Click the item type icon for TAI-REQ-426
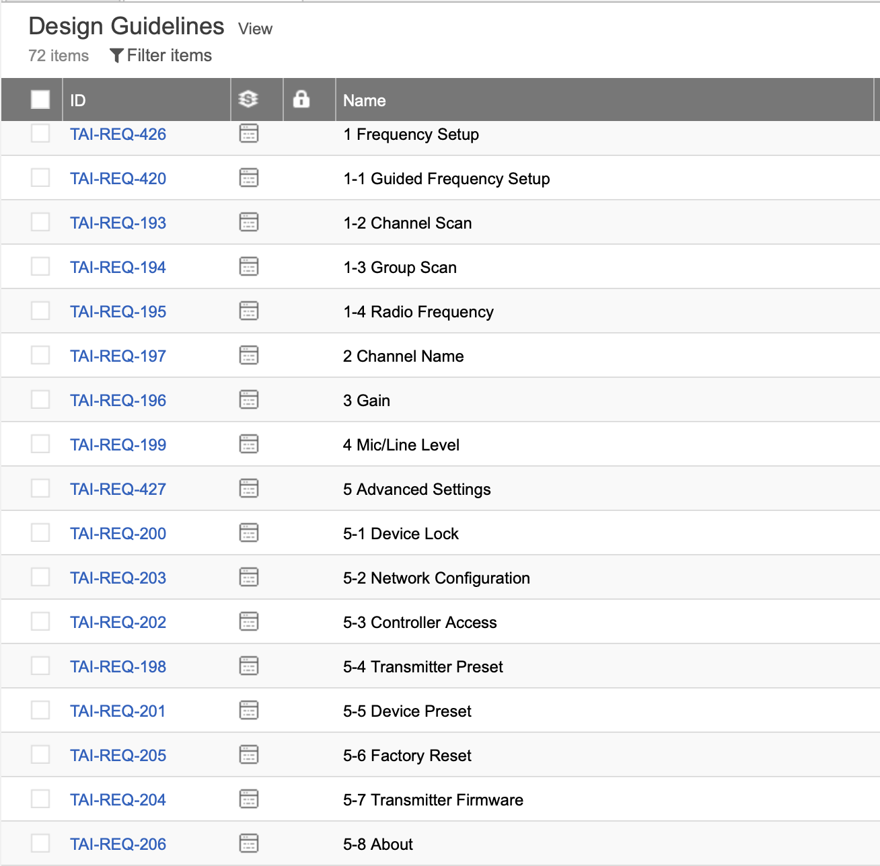Viewport: 880px width, 866px height. pos(249,133)
